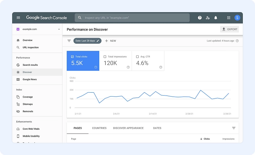Click the filter icon beside date chip
This screenshot has width=255, height=155.
[x=69, y=41]
